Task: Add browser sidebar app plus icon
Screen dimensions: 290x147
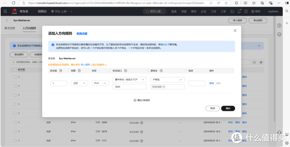Action: click(x=287, y=23)
